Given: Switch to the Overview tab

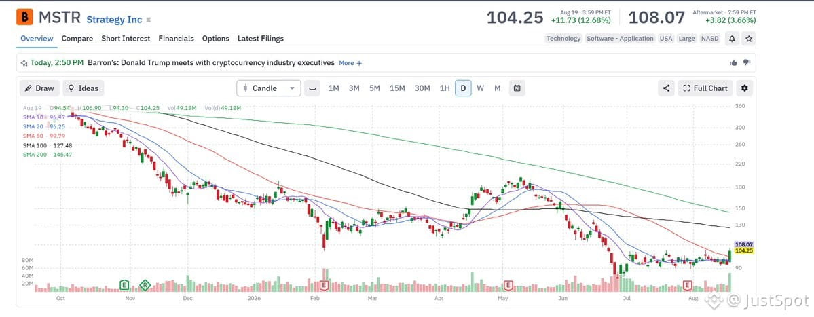Looking at the screenshot, I should pos(37,39).
